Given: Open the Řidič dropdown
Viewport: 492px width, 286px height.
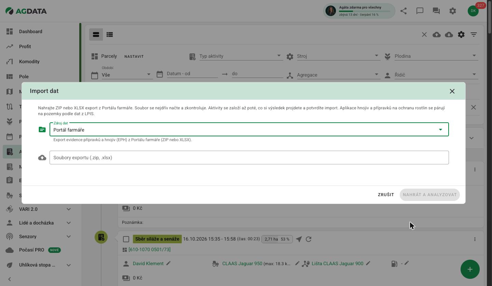Looking at the screenshot, I should [x=436, y=74].
